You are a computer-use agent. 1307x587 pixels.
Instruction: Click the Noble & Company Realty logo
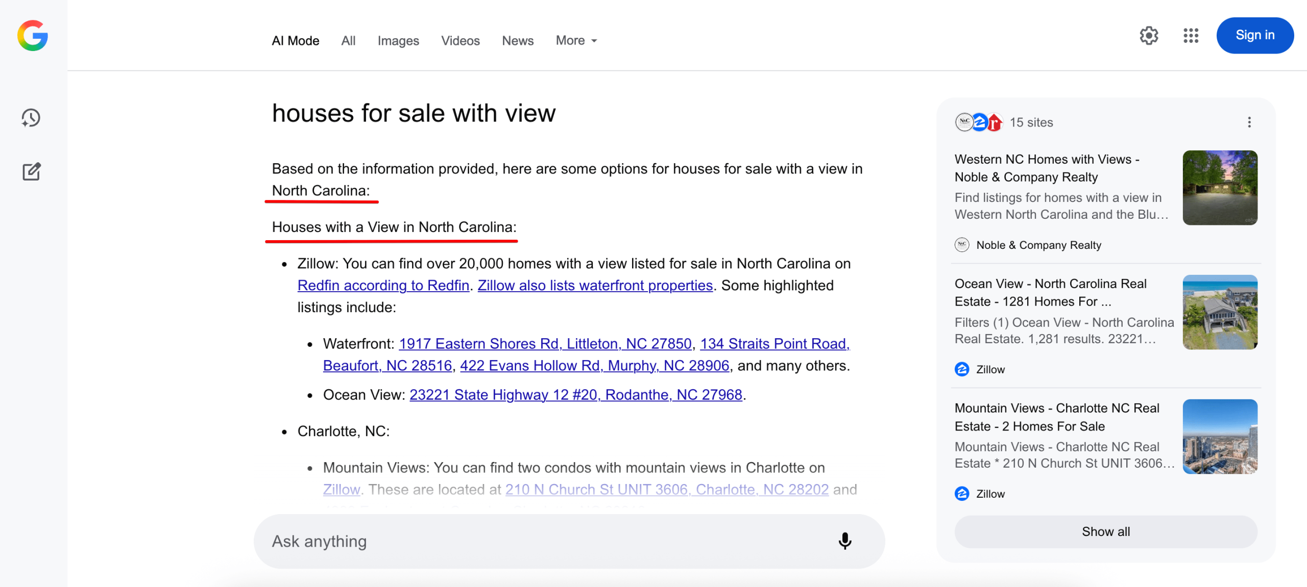pos(962,245)
